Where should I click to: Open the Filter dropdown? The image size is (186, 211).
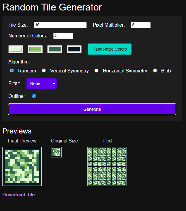pos(42,84)
